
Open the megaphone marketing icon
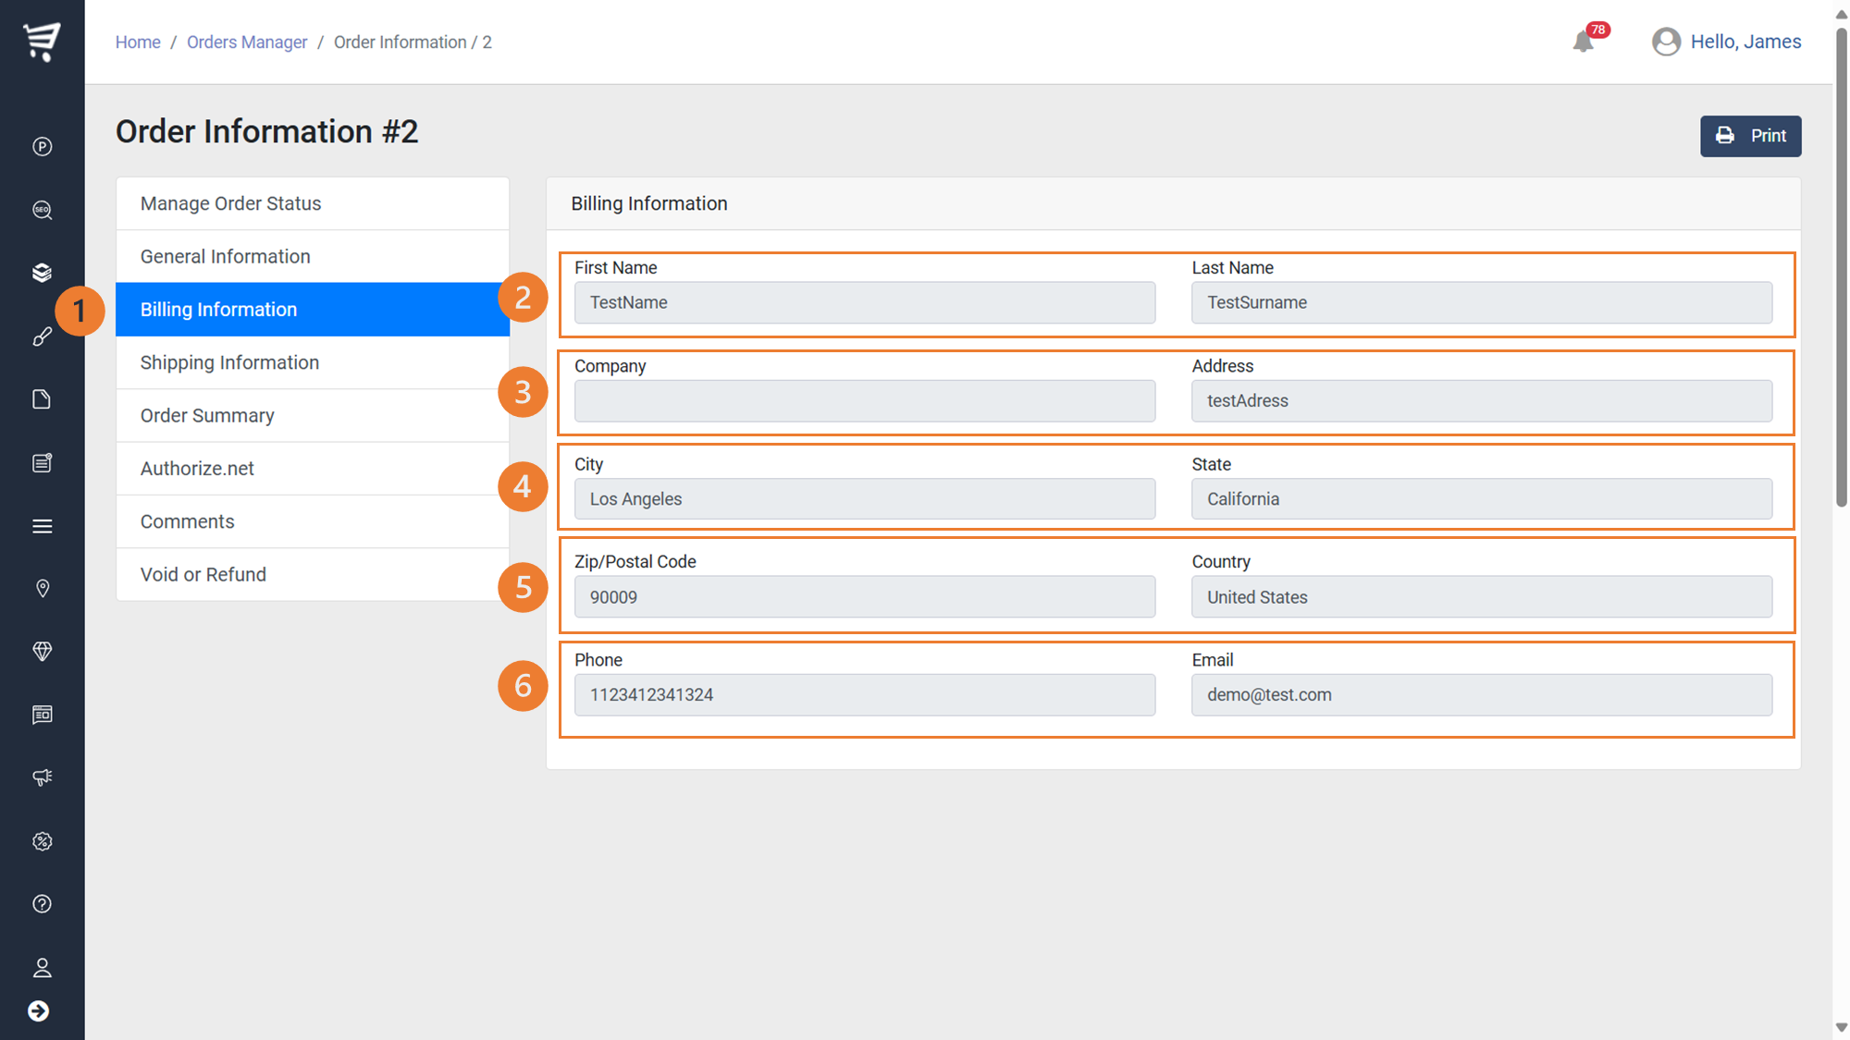click(x=42, y=777)
